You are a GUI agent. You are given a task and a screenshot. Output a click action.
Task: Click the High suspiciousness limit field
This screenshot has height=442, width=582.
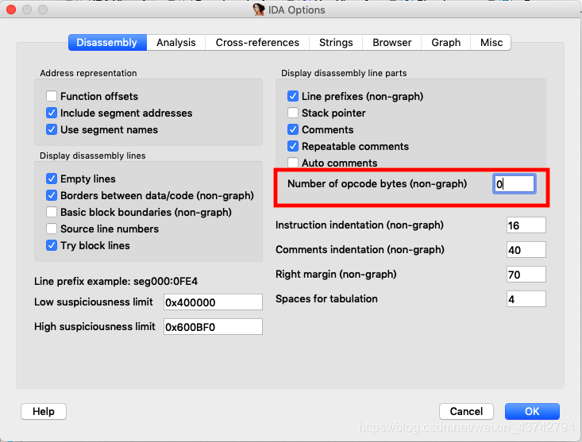(x=213, y=327)
